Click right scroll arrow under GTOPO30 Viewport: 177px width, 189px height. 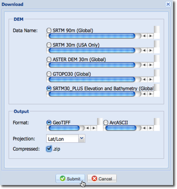[151, 79]
